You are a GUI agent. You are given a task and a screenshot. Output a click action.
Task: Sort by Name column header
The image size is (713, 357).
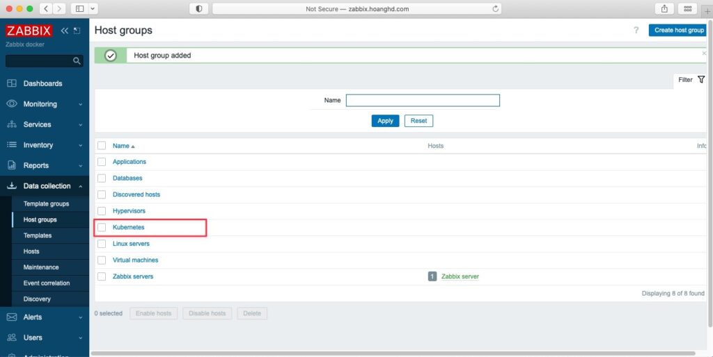124,146
